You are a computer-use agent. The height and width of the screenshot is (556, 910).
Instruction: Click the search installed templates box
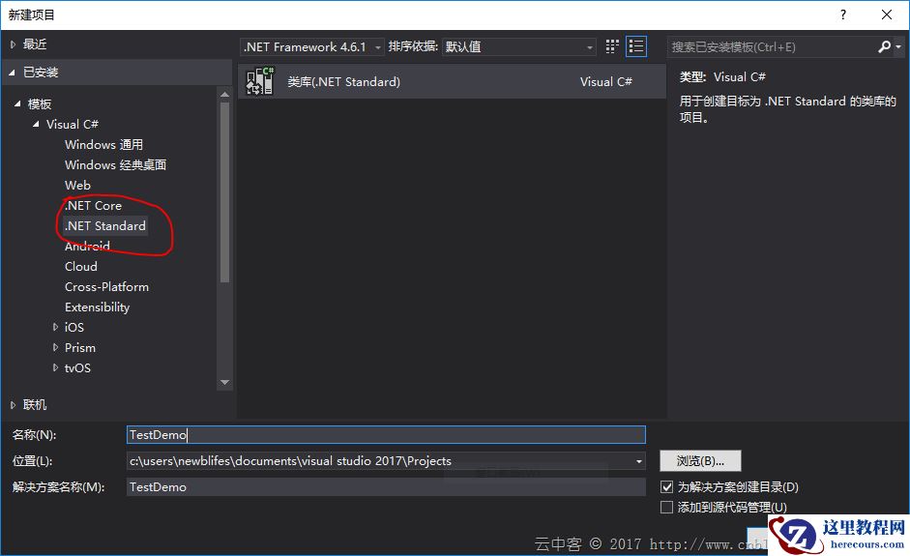772,47
